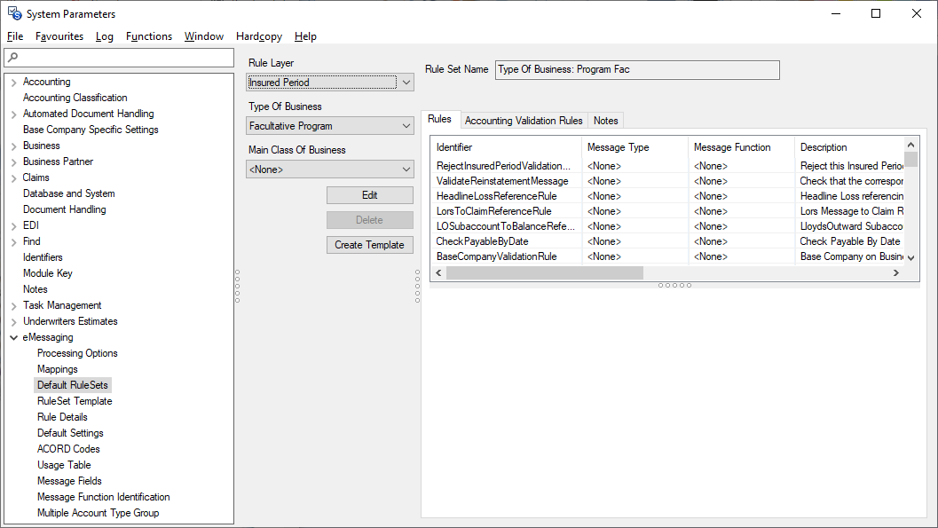Click the Create Template button

(369, 245)
